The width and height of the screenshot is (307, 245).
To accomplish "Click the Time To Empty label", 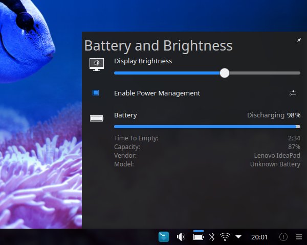I will click(136, 138).
